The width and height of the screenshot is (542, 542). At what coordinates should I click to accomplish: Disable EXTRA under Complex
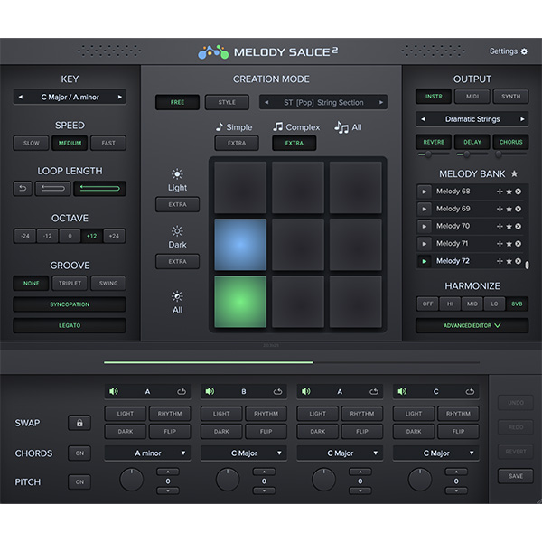(294, 143)
